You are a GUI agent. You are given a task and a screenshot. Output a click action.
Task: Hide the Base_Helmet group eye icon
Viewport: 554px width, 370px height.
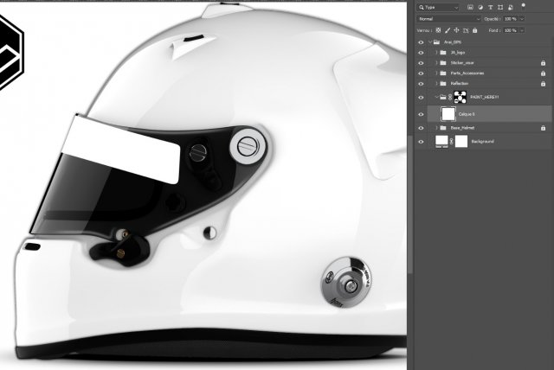click(421, 128)
